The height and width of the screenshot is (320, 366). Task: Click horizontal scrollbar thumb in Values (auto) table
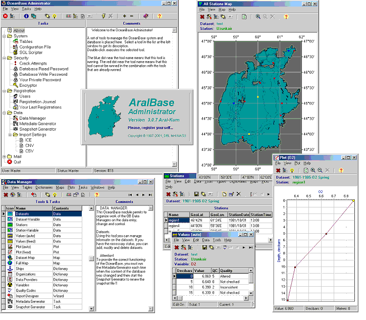180,298
